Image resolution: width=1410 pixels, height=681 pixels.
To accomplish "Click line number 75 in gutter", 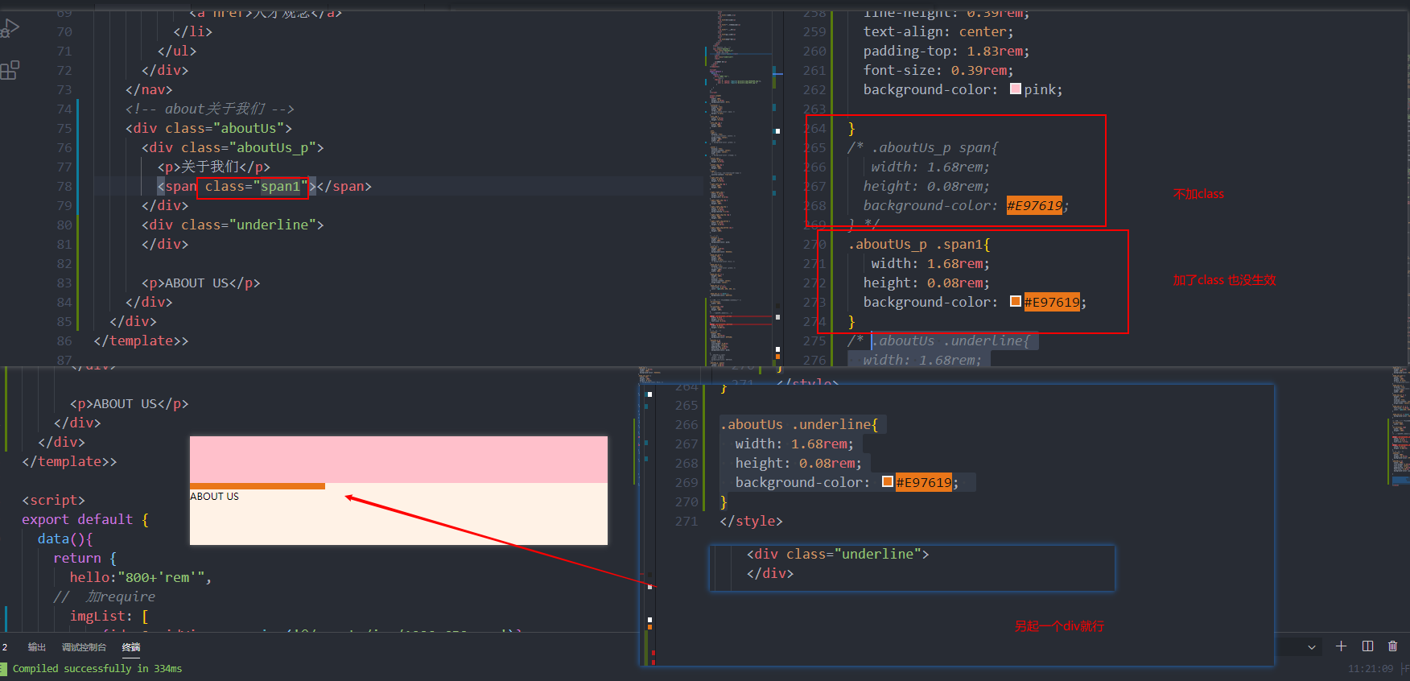I will [64, 129].
